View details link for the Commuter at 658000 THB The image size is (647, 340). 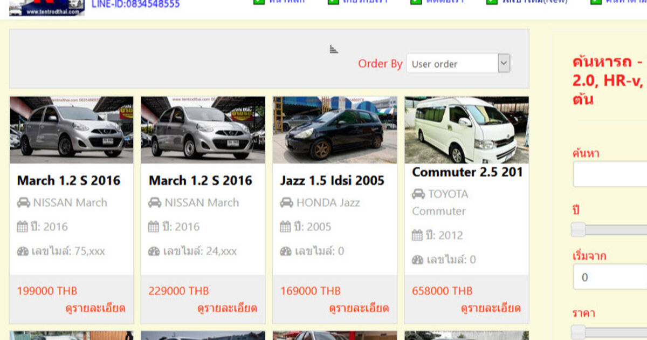(x=491, y=309)
